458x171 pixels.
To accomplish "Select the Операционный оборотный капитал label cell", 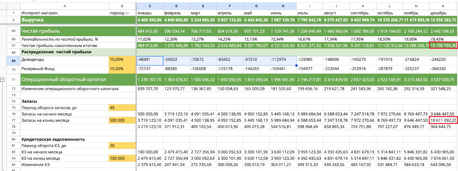I will tap(65, 80).
